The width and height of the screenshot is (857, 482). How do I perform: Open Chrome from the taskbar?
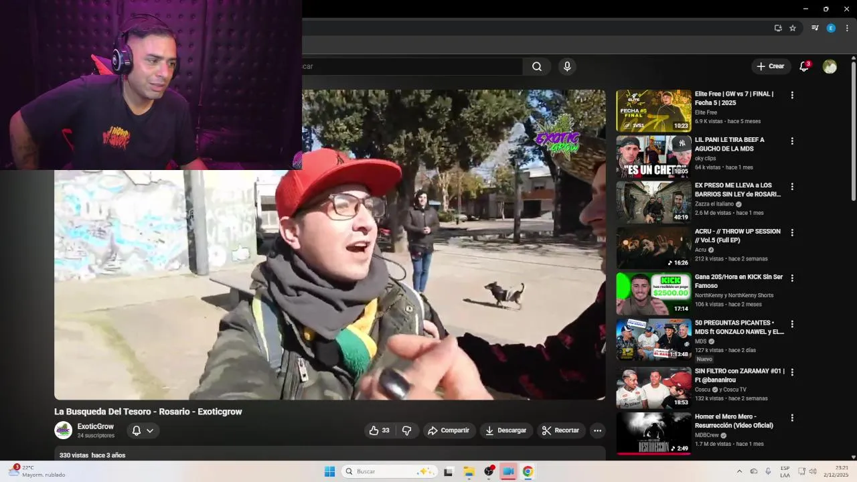(528, 471)
